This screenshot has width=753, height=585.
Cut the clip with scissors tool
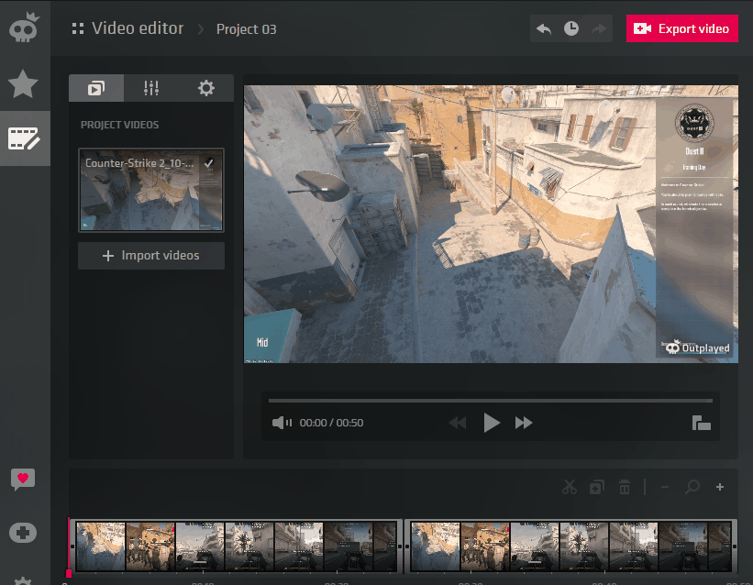569,487
